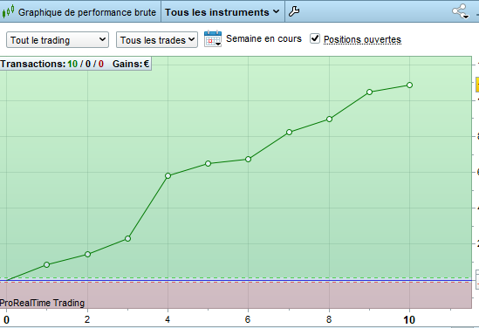Select data point for trade 6
This screenshot has width=479, height=328.
click(x=249, y=160)
